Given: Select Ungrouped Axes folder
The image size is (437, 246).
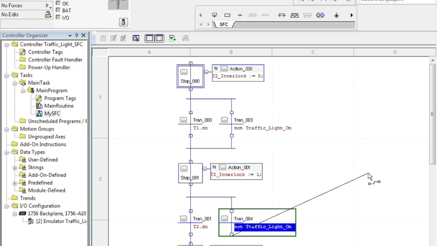Looking at the screenshot, I should [46, 137].
